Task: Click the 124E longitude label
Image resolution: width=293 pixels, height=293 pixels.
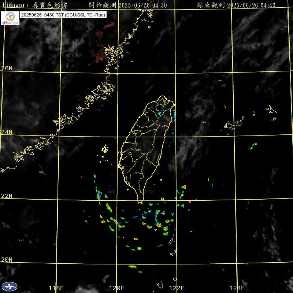Action: pyautogui.click(x=237, y=288)
